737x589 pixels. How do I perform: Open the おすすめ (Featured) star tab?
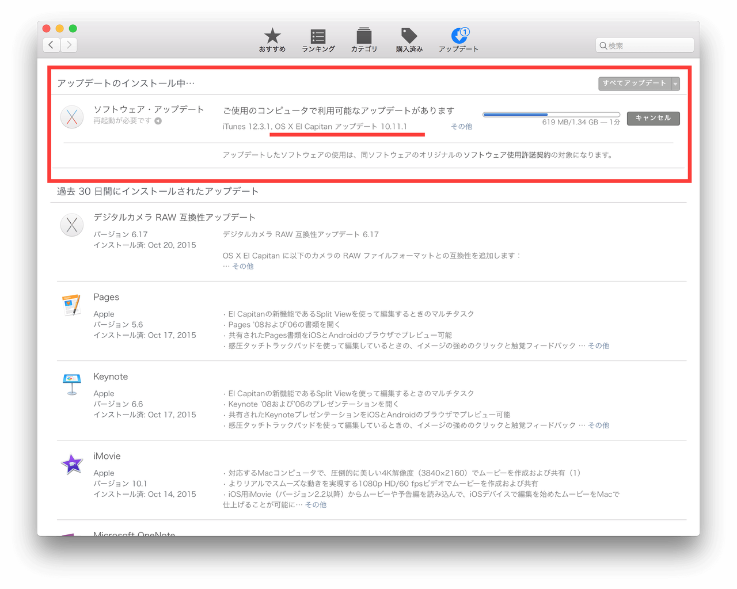pos(272,40)
